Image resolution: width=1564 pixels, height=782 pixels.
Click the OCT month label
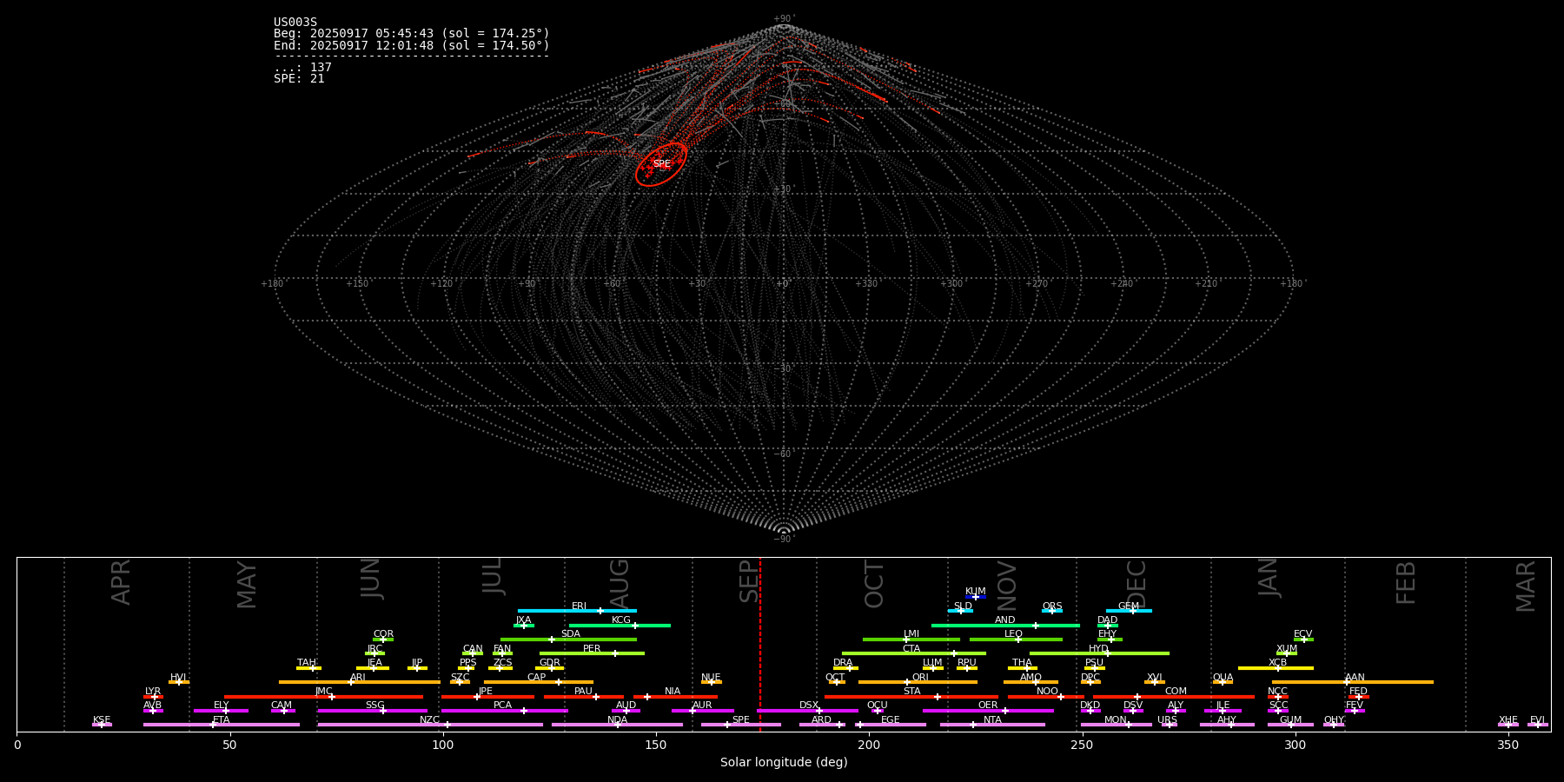click(874, 584)
